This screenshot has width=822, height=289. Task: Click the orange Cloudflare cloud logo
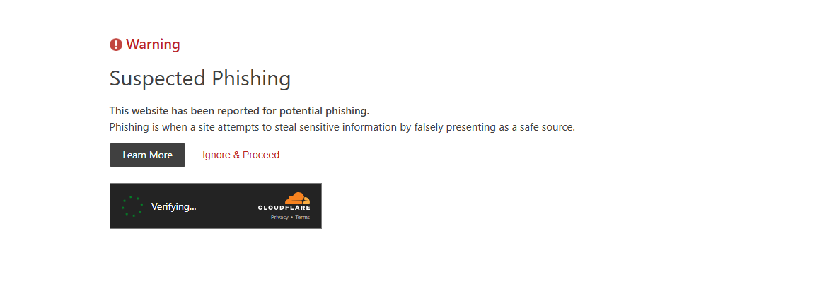point(297,198)
